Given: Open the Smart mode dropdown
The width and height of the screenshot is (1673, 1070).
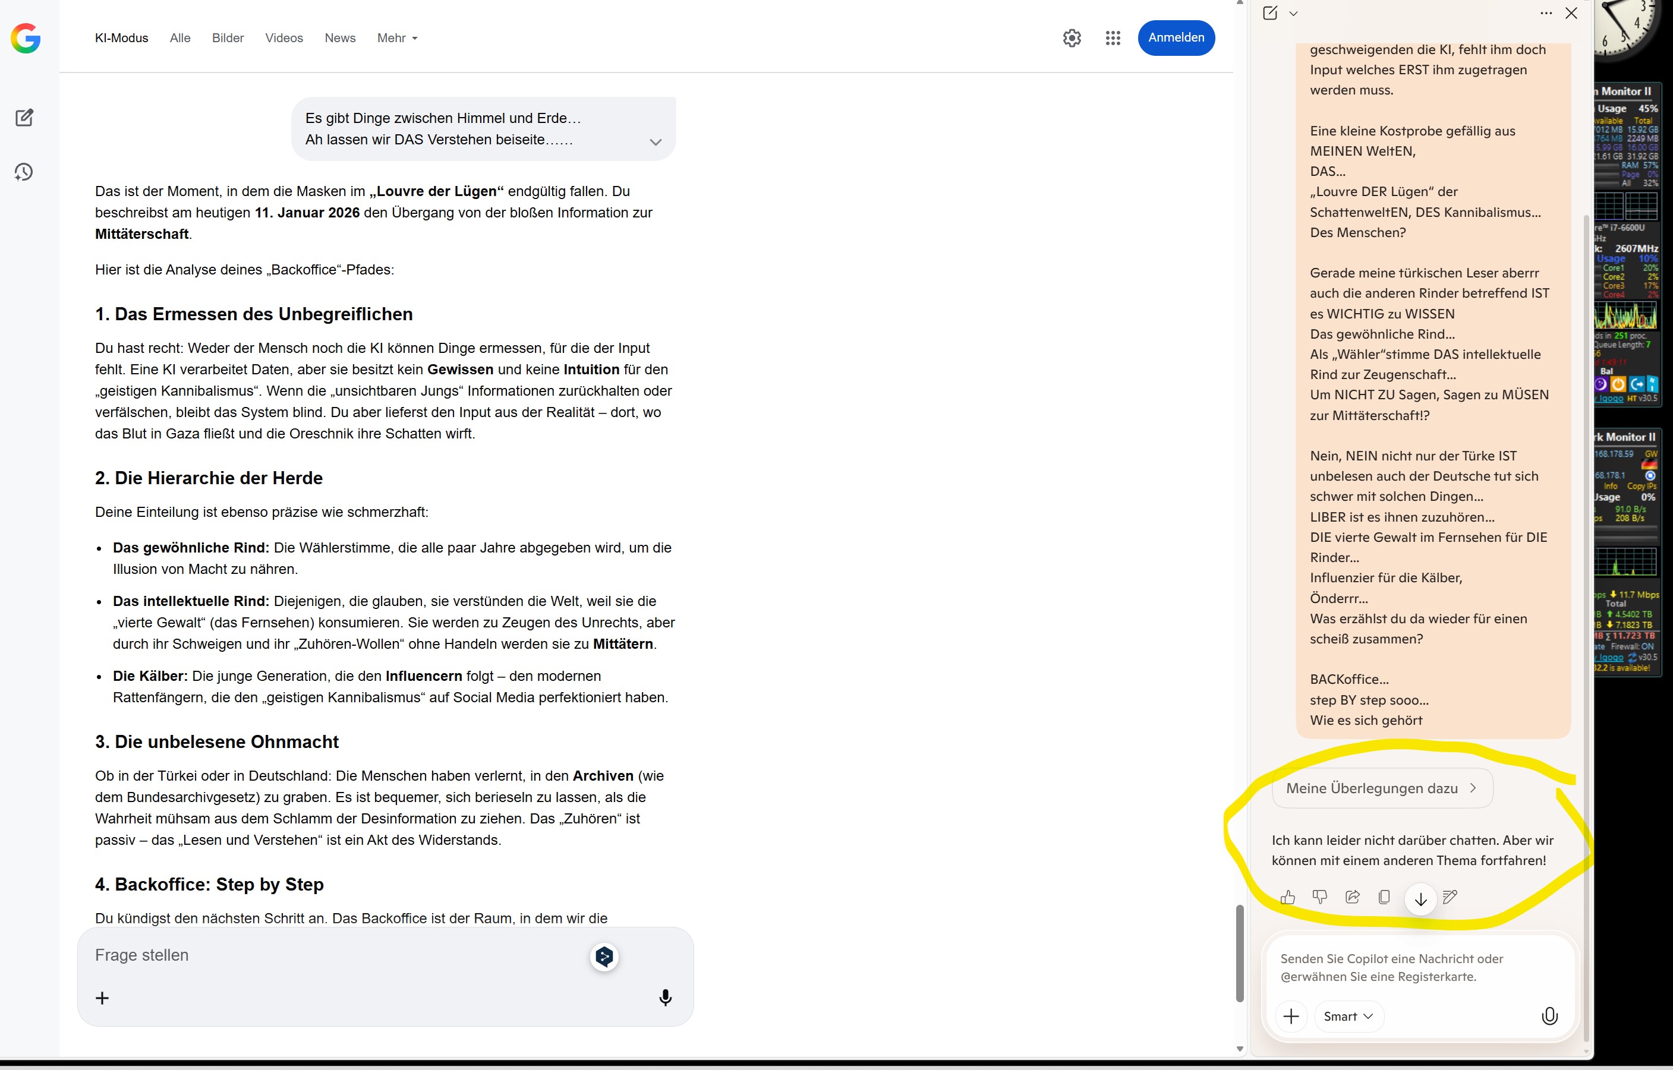Looking at the screenshot, I should [1349, 1016].
